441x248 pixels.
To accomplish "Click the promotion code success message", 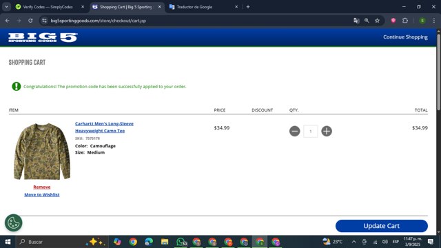I will (105, 87).
